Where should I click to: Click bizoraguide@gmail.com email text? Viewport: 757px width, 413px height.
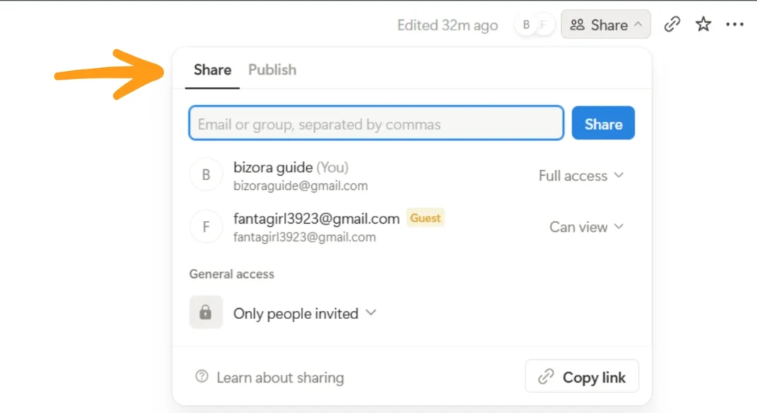click(300, 185)
